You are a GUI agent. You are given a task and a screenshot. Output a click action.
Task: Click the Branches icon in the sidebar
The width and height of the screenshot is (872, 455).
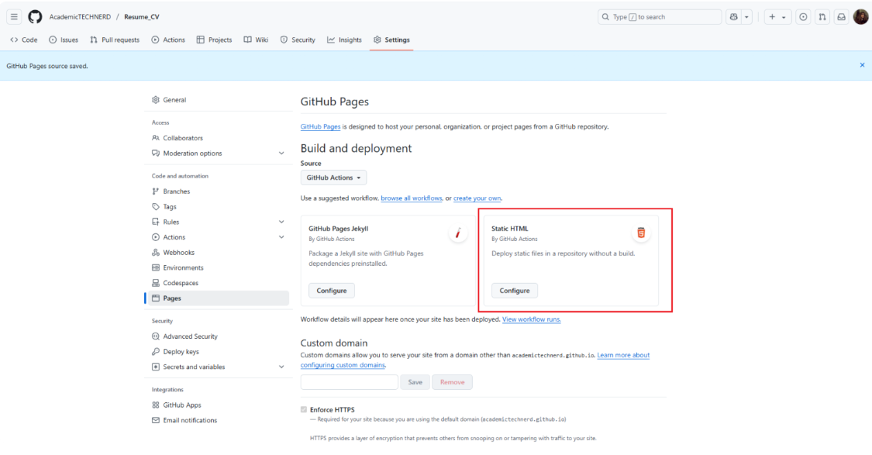click(x=156, y=191)
